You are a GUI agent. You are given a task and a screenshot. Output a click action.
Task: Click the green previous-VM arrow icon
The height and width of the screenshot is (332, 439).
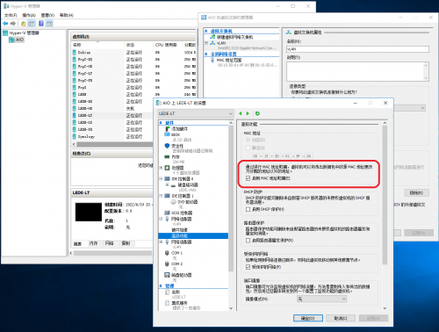tap(241, 113)
